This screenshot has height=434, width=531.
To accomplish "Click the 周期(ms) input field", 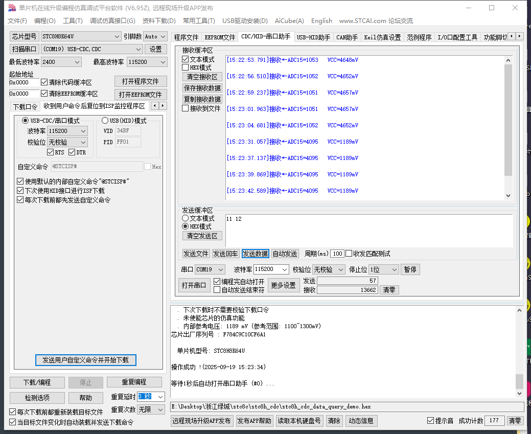I will (337, 254).
